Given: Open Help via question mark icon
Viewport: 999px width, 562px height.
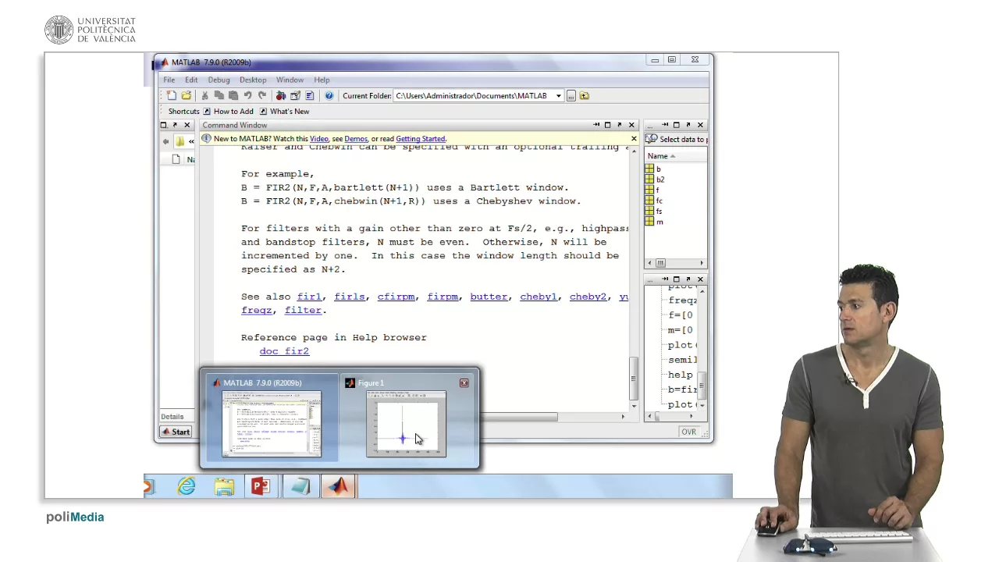Looking at the screenshot, I should pyautogui.click(x=329, y=95).
